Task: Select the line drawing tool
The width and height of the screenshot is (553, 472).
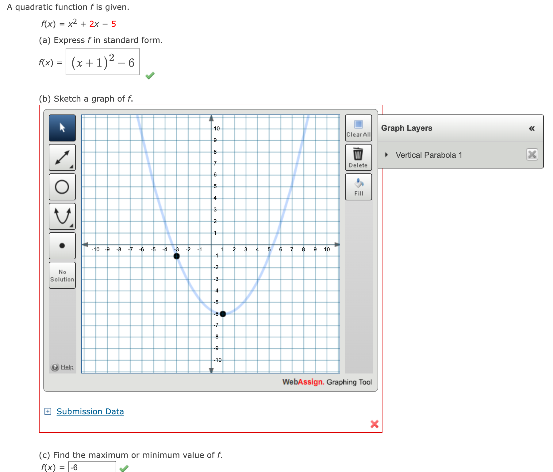Action: (62, 157)
